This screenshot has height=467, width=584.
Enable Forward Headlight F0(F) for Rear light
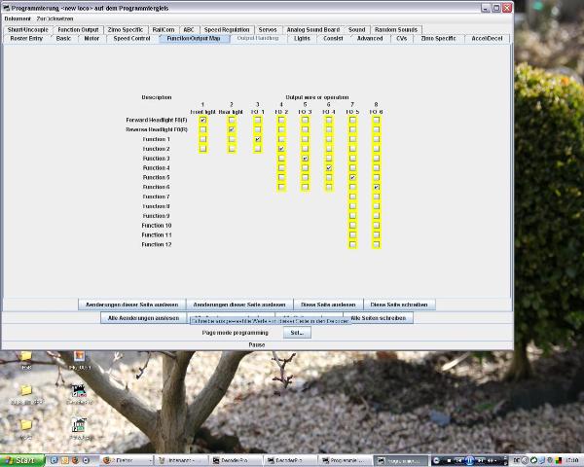[x=232, y=121]
